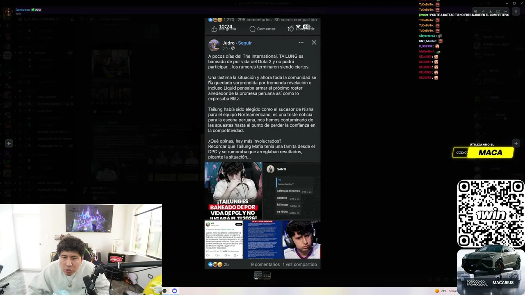Image resolution: width=525 pixels, height=295 pixels.
Task: Open the 21°C weather widget
Action: (446, 291)
